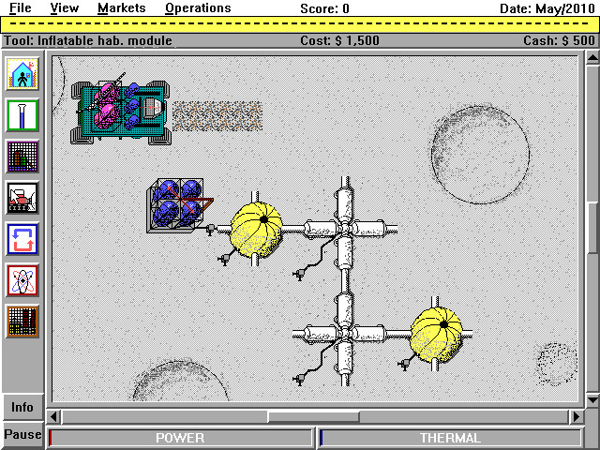The height and width of the screenshot is (450, 600).
Task: Select the upper yellow inflatable habitat dome
Action: point(256,229)
